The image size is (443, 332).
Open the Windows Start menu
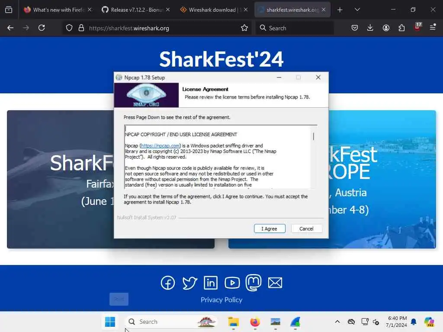click(110, 322)
